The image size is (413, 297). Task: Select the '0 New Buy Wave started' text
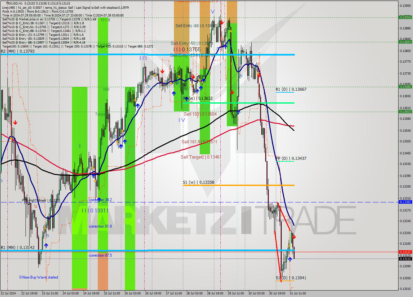[x=39, y=277]
